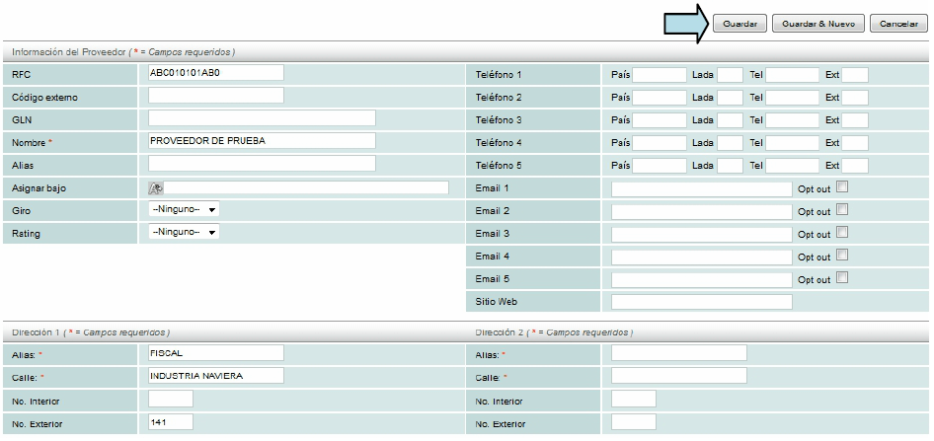Open the Giro dropdown
Viewport: 934px width, 441px height.
184,209
